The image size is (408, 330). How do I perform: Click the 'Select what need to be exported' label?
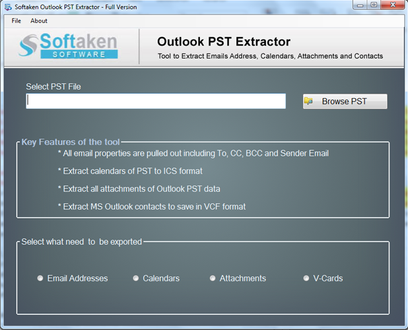tap(81, 242)
